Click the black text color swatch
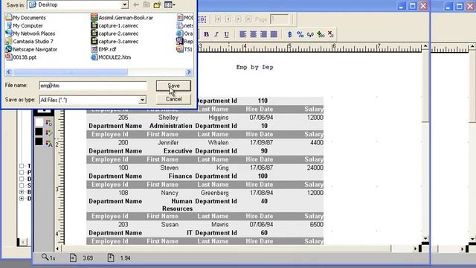This screenshot has width=476, height=268. (x=39, y=141)
